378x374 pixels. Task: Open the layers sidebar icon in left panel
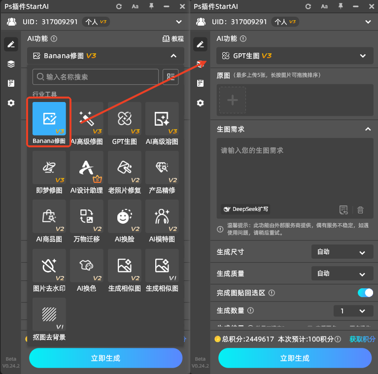[11, 64]
